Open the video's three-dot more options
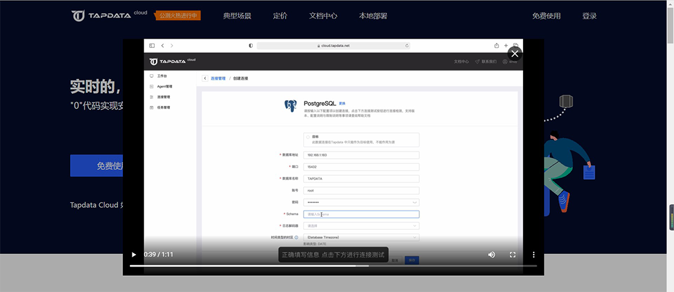This screenshot has height=292, width=674. point(534,255)
